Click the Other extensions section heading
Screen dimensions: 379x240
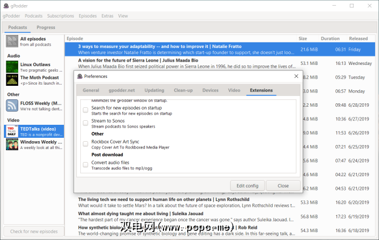[97, 134]
